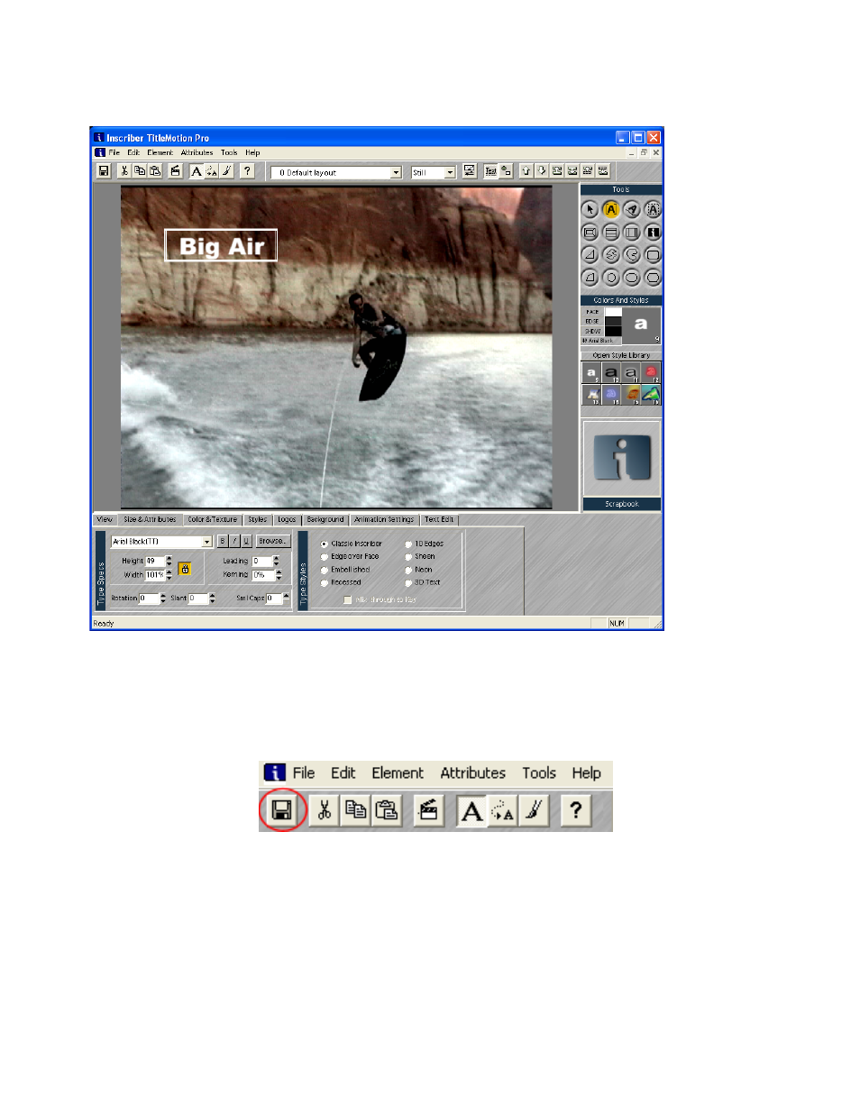Screen dimensions: 860x1106
Task: Click the Rotation value stepper arrows
Action: tap(162, 599)
